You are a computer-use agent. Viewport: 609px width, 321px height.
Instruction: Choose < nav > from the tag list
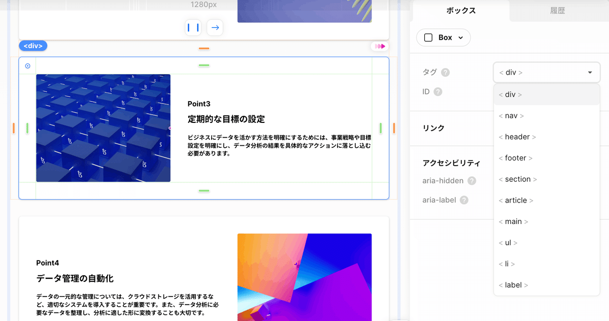pos(547,116)
